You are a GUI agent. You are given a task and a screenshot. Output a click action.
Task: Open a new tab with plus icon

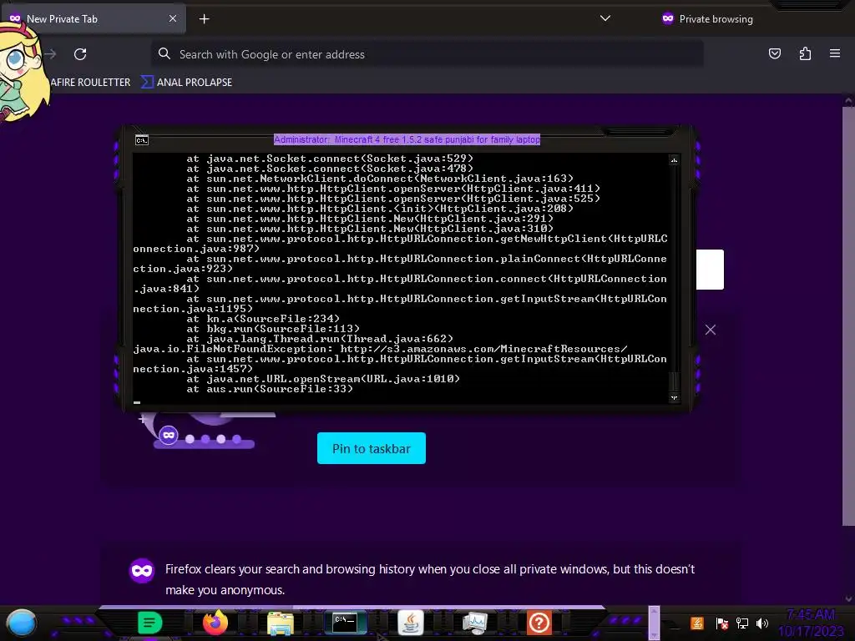pyautogui.click(x=204, y=19)
